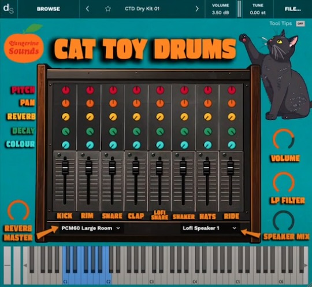Click the LP FILTER knob
The width and height of the screenshot is (312, 287).
click(284, 183)
